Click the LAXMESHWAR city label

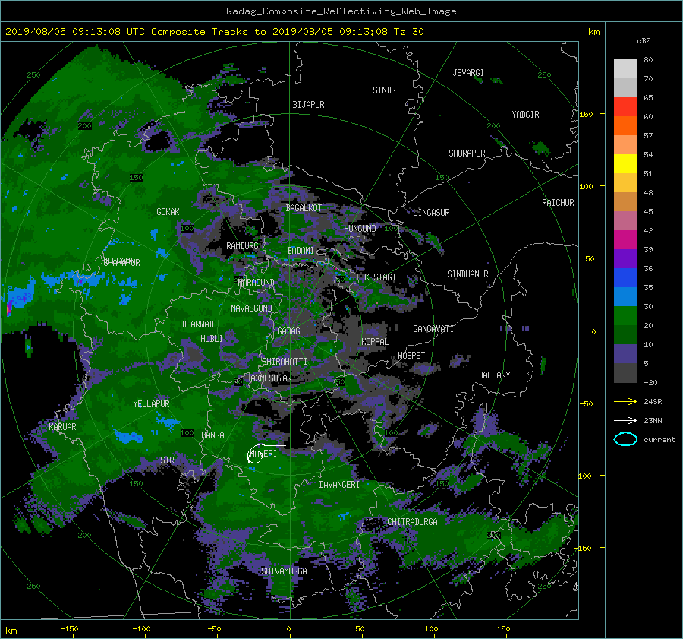[269, 378]
